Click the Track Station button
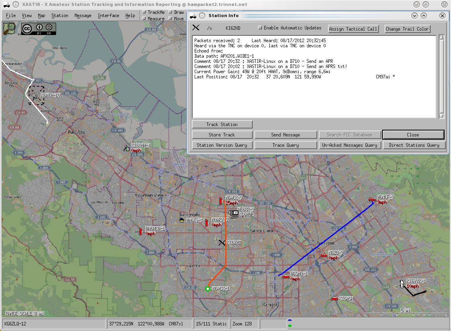The width and height of the screenshot is (451, 331). click(x=222, y=124)
